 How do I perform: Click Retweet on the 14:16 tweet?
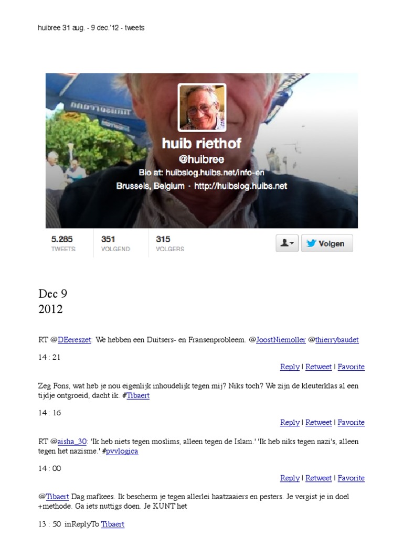tap(319, 423)
